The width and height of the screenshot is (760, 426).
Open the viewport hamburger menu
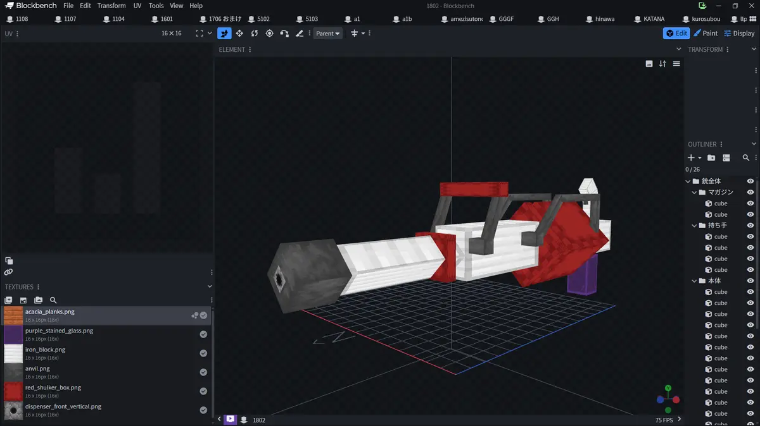[x=676, y=64]
